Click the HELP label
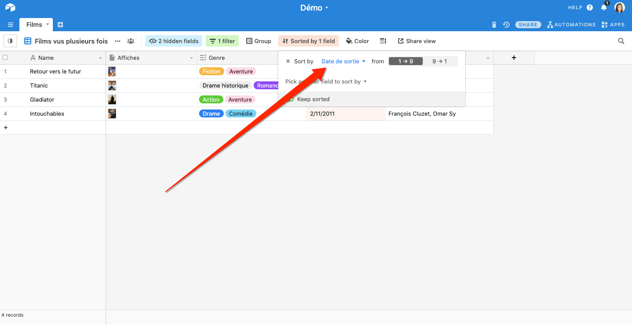 pyautogui.click(x=575, y=7)
